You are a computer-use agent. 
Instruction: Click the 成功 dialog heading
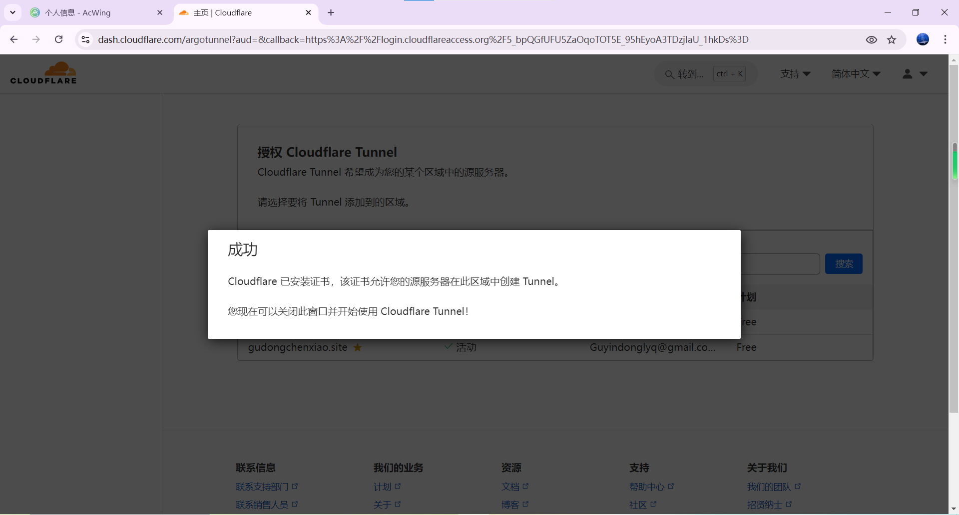pos(243,250)
